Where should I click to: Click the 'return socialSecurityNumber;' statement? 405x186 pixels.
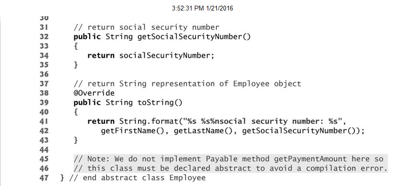[151, 56]
